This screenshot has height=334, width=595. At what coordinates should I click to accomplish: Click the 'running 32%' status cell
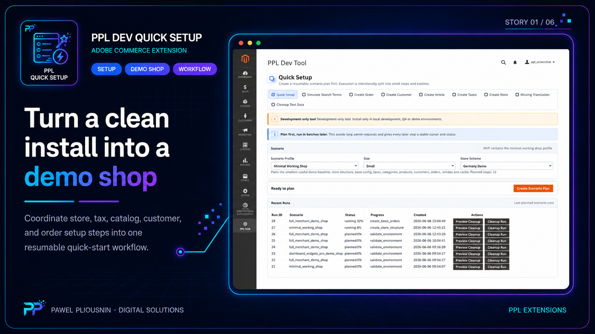(x=354, y=221)
